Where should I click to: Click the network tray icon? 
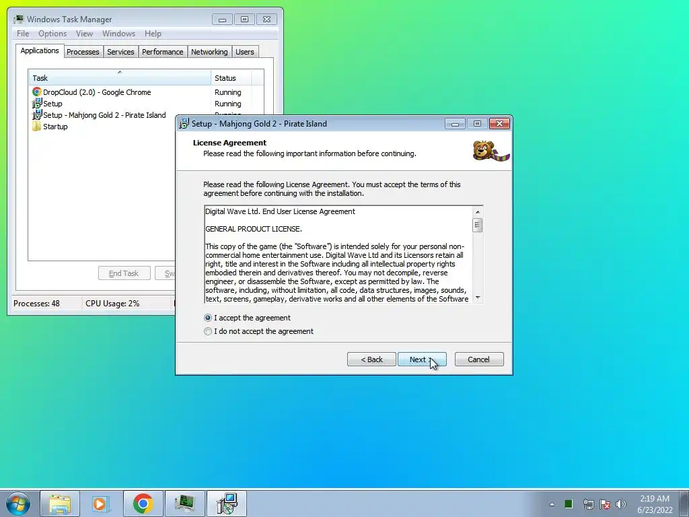point(588,504)
